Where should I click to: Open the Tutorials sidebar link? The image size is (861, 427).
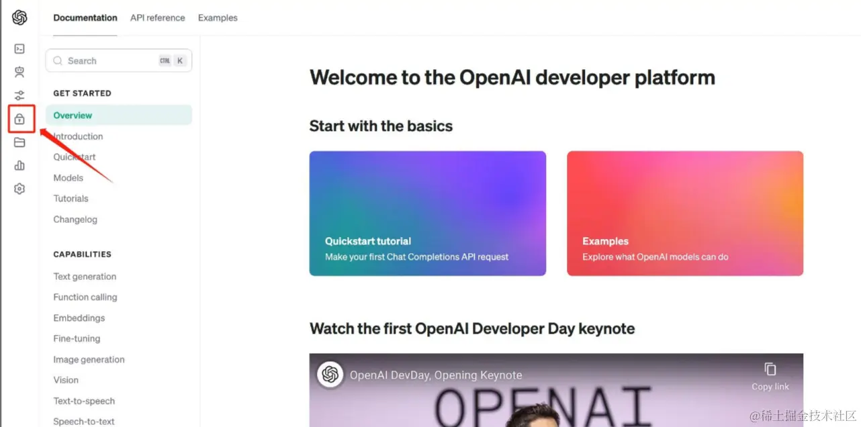point(71,199)
